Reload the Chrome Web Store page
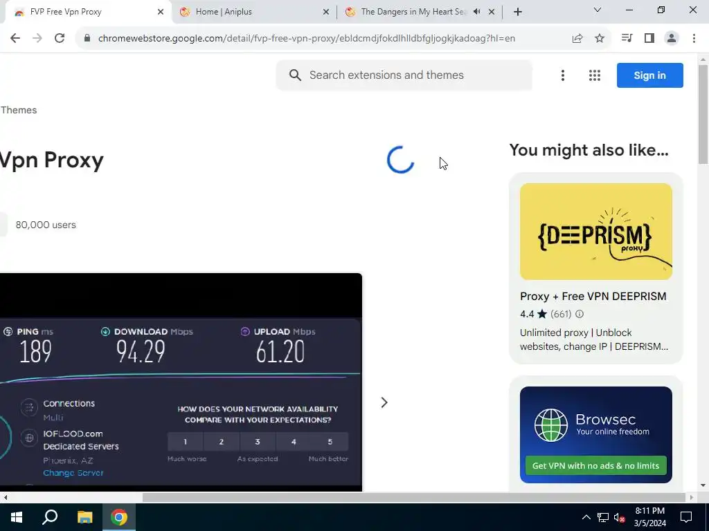The height and width of the screenshot is (531, 709). (60, 39)
